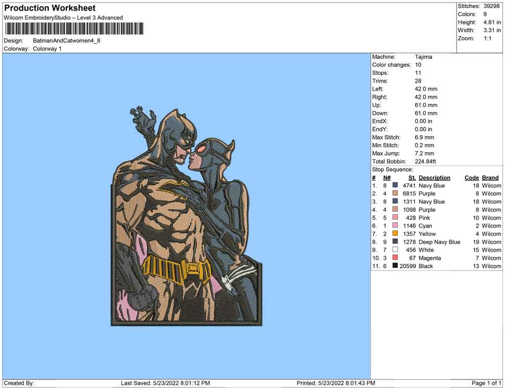Viewport: 505px width, 388px height.
Task: Select the Yellow color swatch in stop sequence
Action: pyautogui.click(x=395, y=234)
